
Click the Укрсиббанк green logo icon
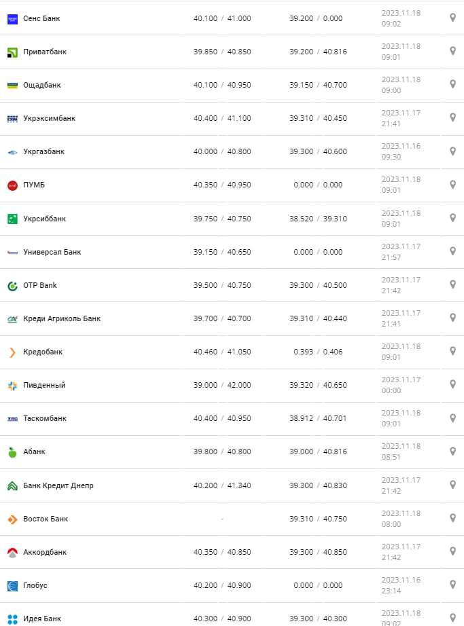coord(12,219)
